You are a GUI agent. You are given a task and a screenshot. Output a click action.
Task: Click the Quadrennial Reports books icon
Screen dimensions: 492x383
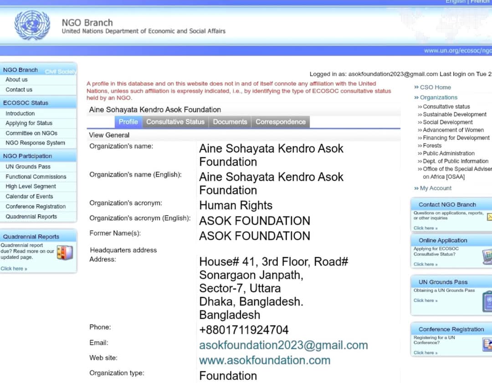64,252
